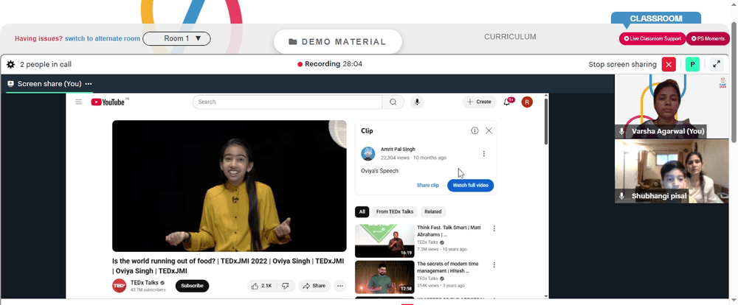The width and height of the screenshot is (738, 305).
Task: Click YouTube search magnifier button
Action: click(393, 102)
